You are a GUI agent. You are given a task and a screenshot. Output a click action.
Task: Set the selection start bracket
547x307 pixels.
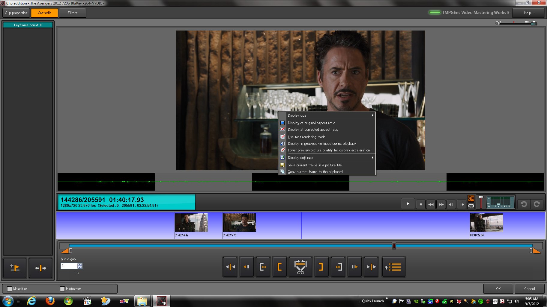pyautogui.click(x=279, y=267)
